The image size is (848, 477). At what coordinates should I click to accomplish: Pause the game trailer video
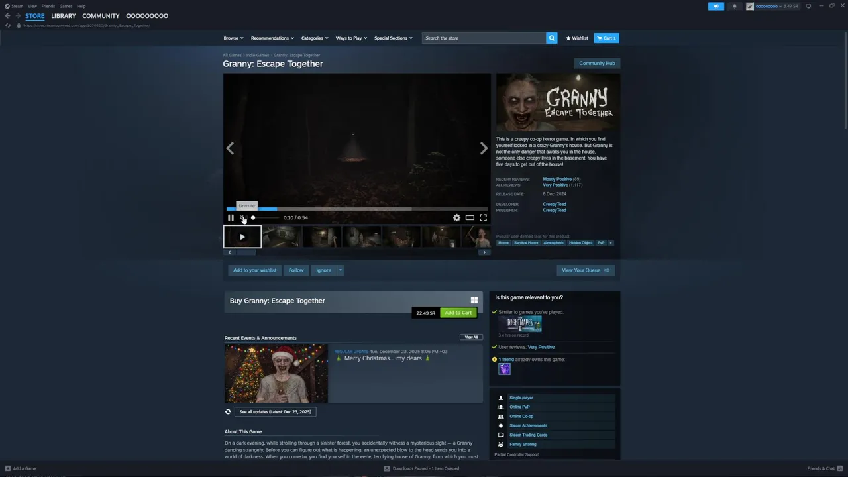(231, 217)
